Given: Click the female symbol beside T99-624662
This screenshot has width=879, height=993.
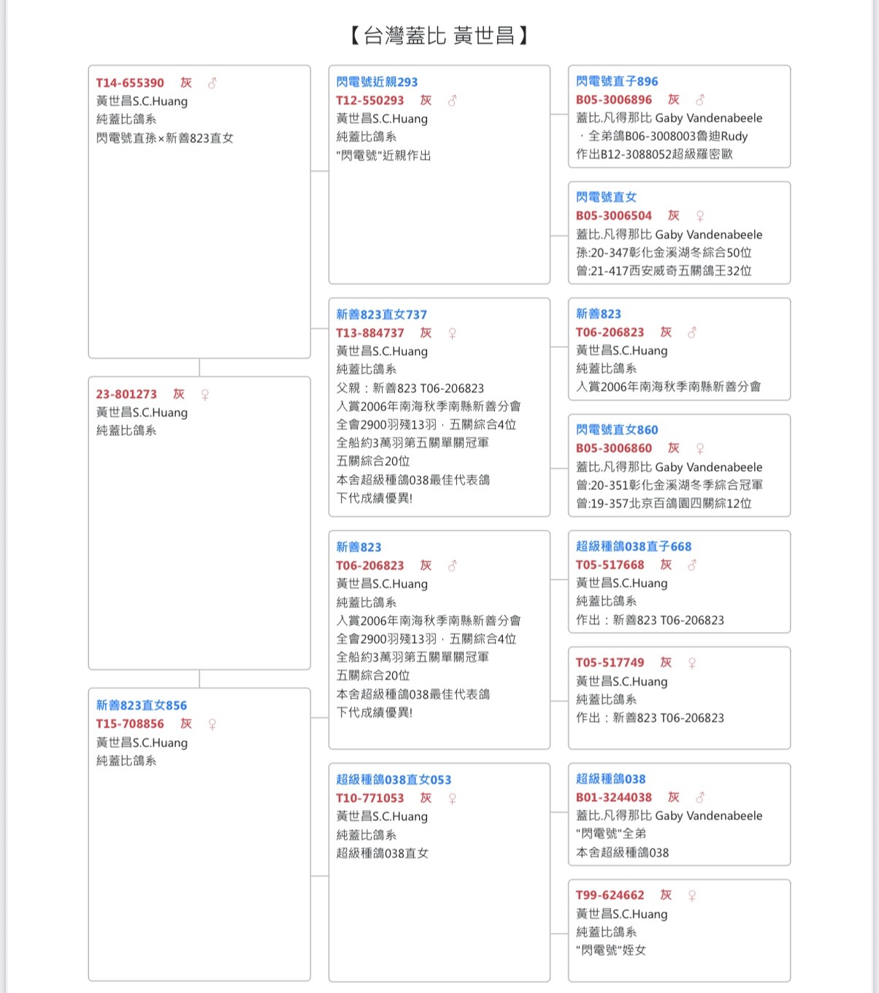Looking at the screenshot, I should click(692, 895).
